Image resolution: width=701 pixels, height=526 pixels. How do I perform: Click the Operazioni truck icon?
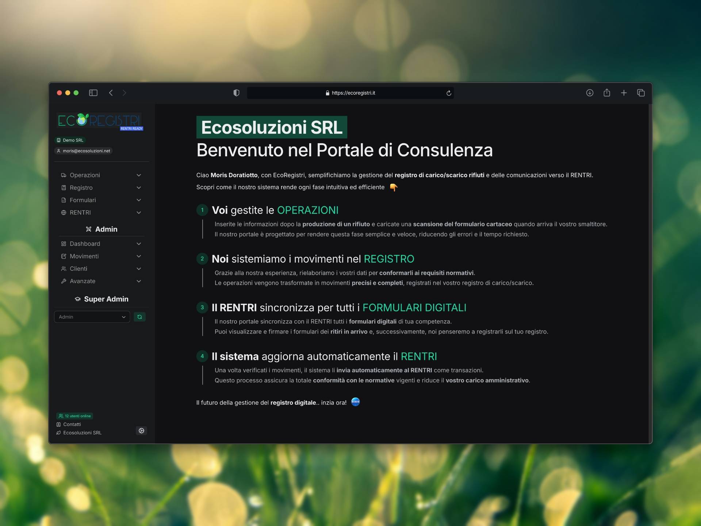coord(64,175)
